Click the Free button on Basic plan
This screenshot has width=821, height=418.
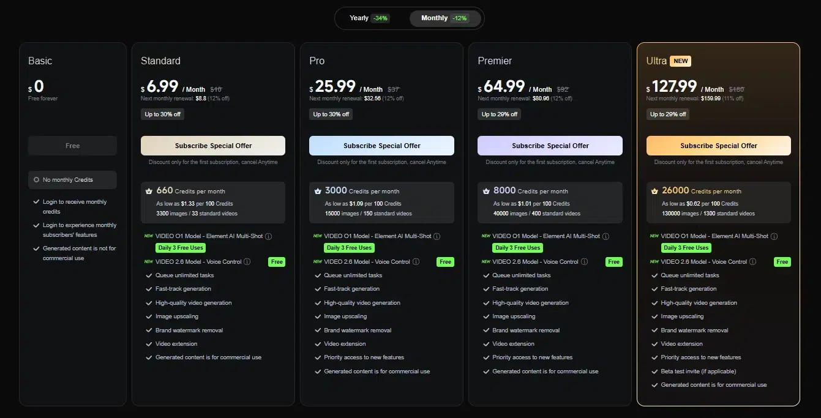tap(72, 146)
